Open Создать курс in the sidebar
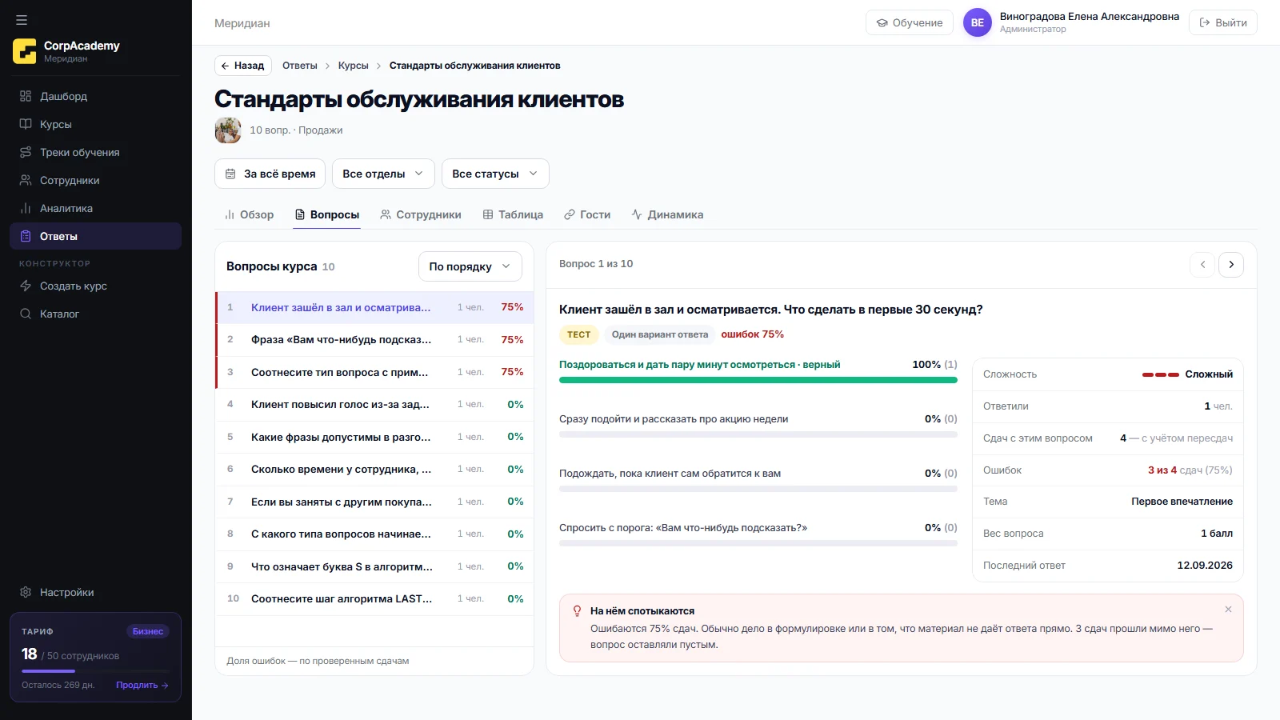The height and width of the screenshot is (720, 1280). coord(95,286)
